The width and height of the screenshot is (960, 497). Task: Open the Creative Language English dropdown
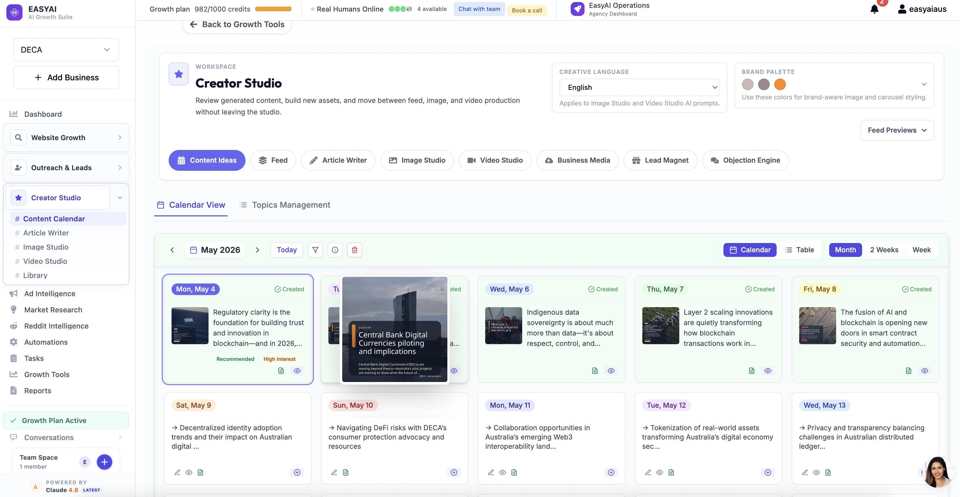[x=639, y=87]
